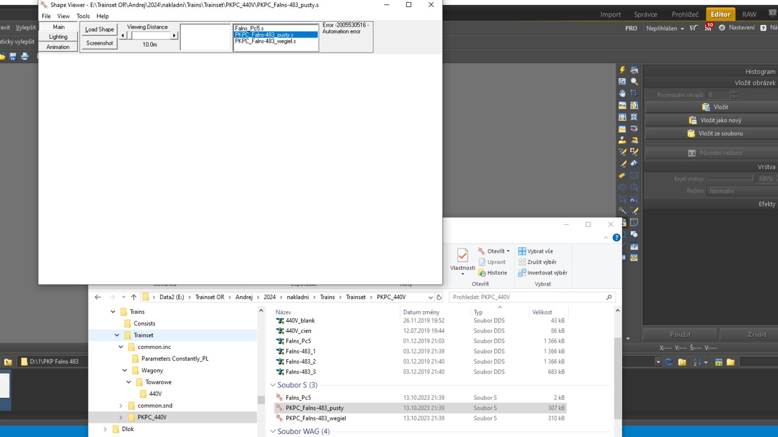This screenshot has width=778, height=437.
Task: Click the Load Shape button
Action: click(99, 29)
